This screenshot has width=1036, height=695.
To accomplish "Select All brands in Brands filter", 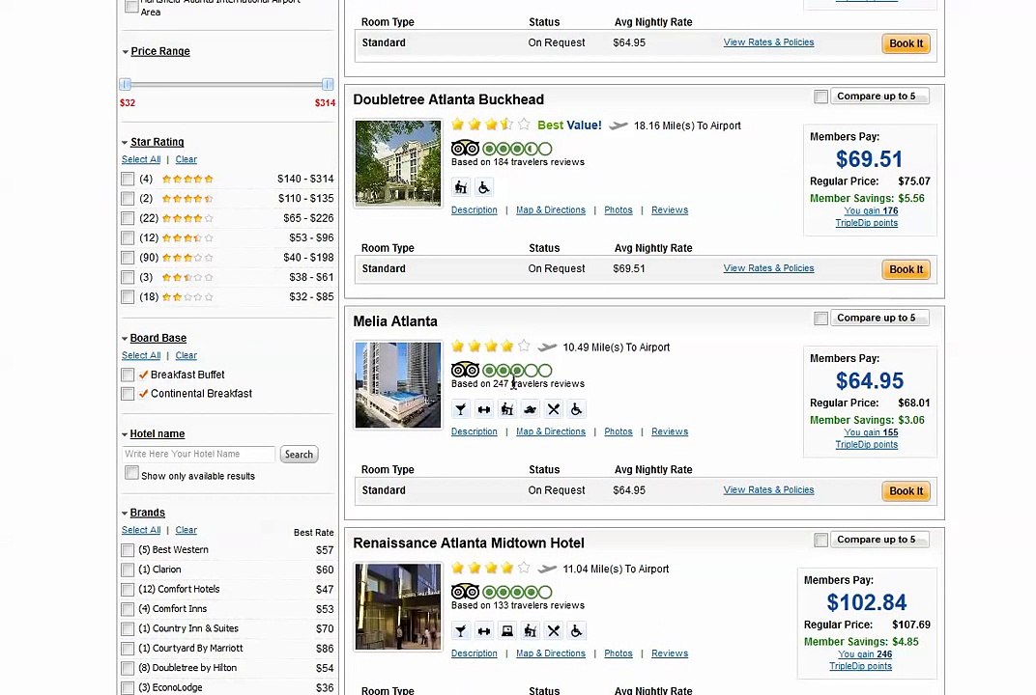I will 141,530.
